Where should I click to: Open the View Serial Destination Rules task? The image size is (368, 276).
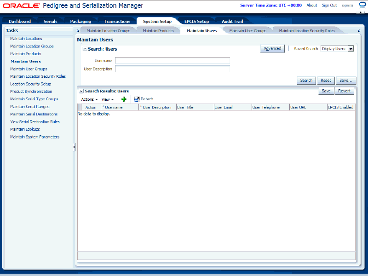click(x=35, y=121)
